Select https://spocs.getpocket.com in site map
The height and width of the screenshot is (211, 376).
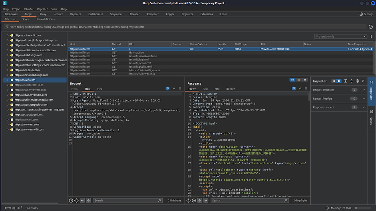(x=31, y=105)
